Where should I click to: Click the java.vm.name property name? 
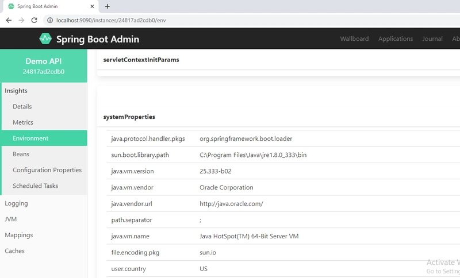(130, 236)
